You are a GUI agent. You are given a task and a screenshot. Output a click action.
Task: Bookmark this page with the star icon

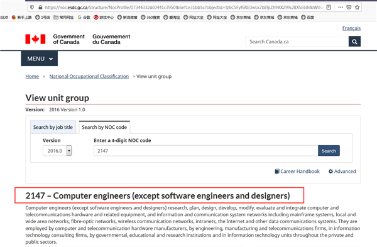[358, 8]
